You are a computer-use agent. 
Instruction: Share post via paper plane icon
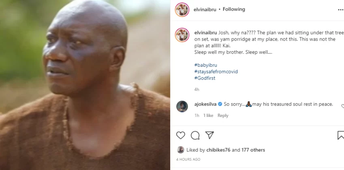(209, 135)
